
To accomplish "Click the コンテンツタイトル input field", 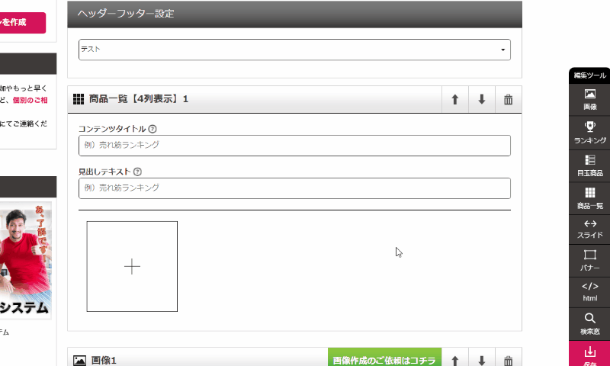I will point(294,145).
